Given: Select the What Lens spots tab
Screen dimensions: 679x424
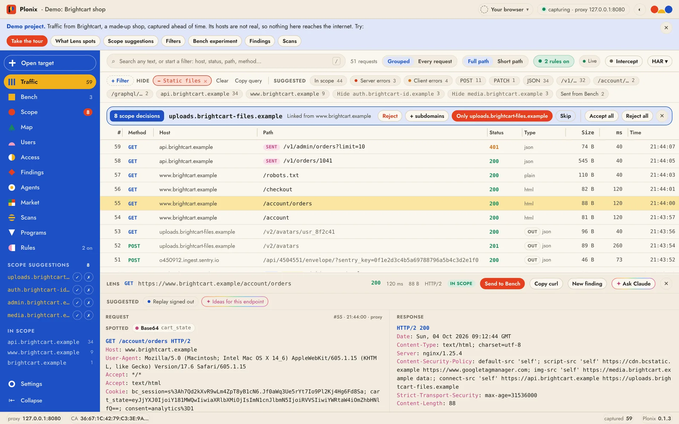Looking at the screenshot, I should click(x=75, y=41).
